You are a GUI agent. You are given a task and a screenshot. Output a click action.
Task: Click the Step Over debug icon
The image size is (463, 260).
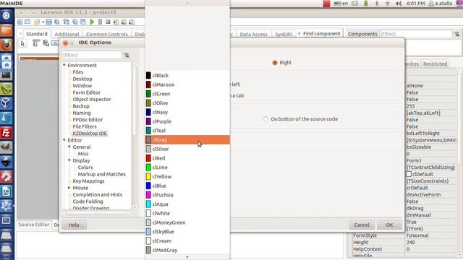pos(124,22)
